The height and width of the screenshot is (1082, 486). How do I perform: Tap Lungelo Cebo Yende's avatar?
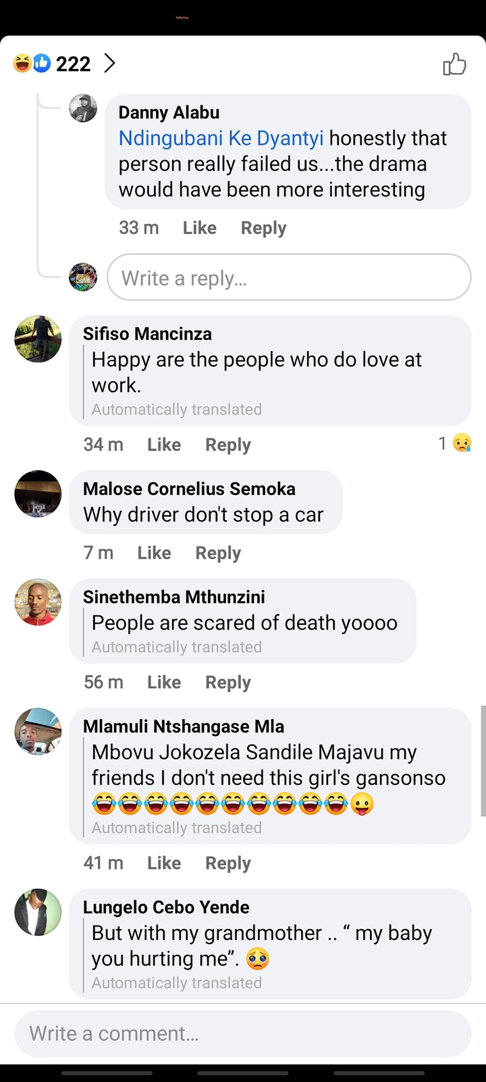click(x=38, y=912)
